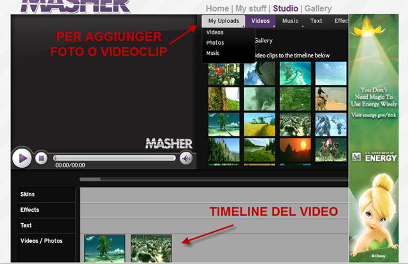Select the combine harvester wheat field clip
Screen dimensions: 408x264
coord(259,124)
